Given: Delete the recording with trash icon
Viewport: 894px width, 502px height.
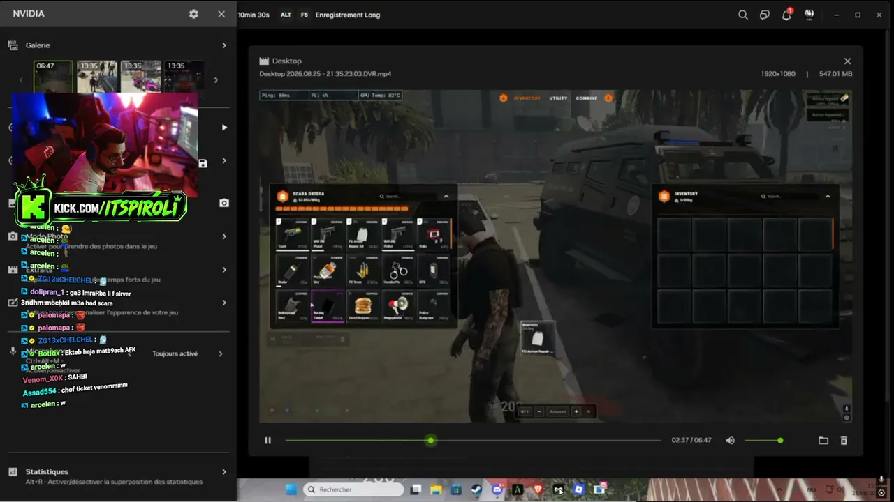Looking at the screenshot, I should (844, 441).
